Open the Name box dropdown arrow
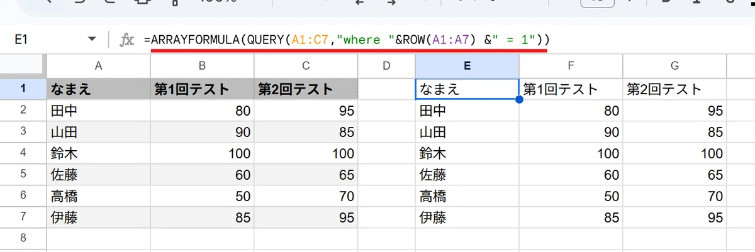 (93, 40)
